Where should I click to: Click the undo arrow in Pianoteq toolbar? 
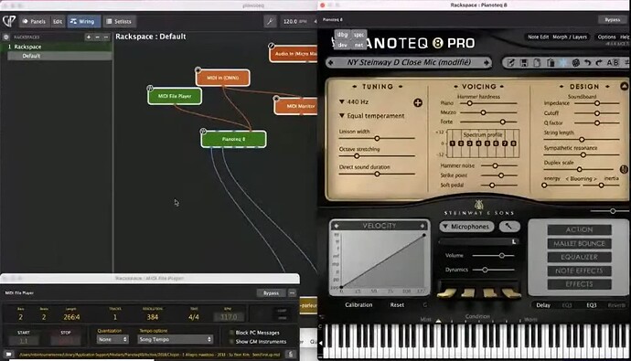[587, 63]
